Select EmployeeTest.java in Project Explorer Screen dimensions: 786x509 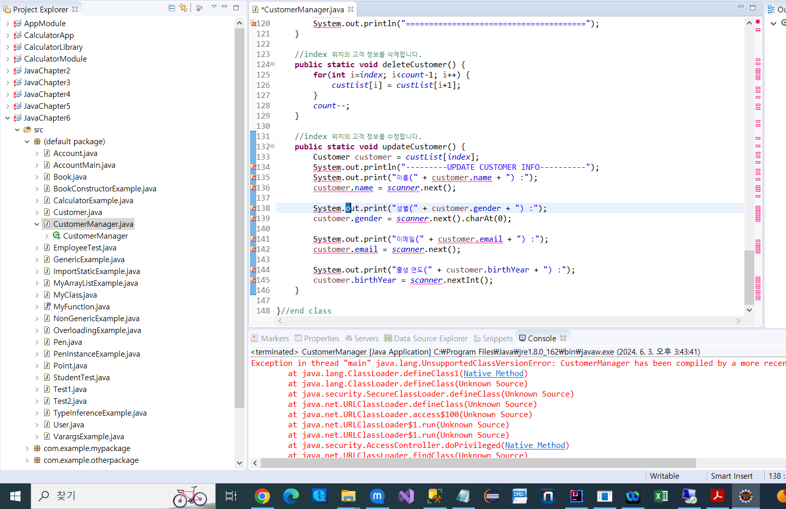[x=85, y=248]
